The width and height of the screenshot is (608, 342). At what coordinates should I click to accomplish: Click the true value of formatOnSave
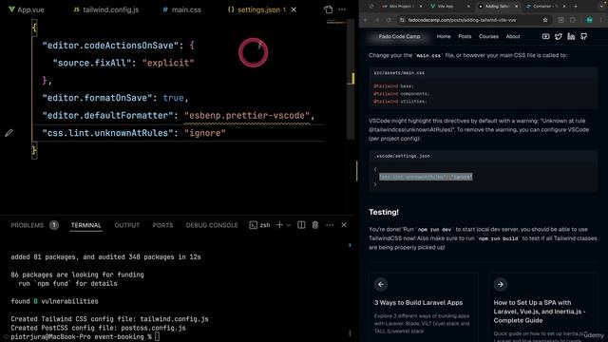coord(173,98)
